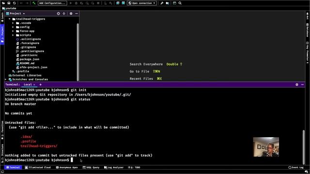Click the youtube breadcrumb
The image size is (310, 174).
tap(9, 8)
